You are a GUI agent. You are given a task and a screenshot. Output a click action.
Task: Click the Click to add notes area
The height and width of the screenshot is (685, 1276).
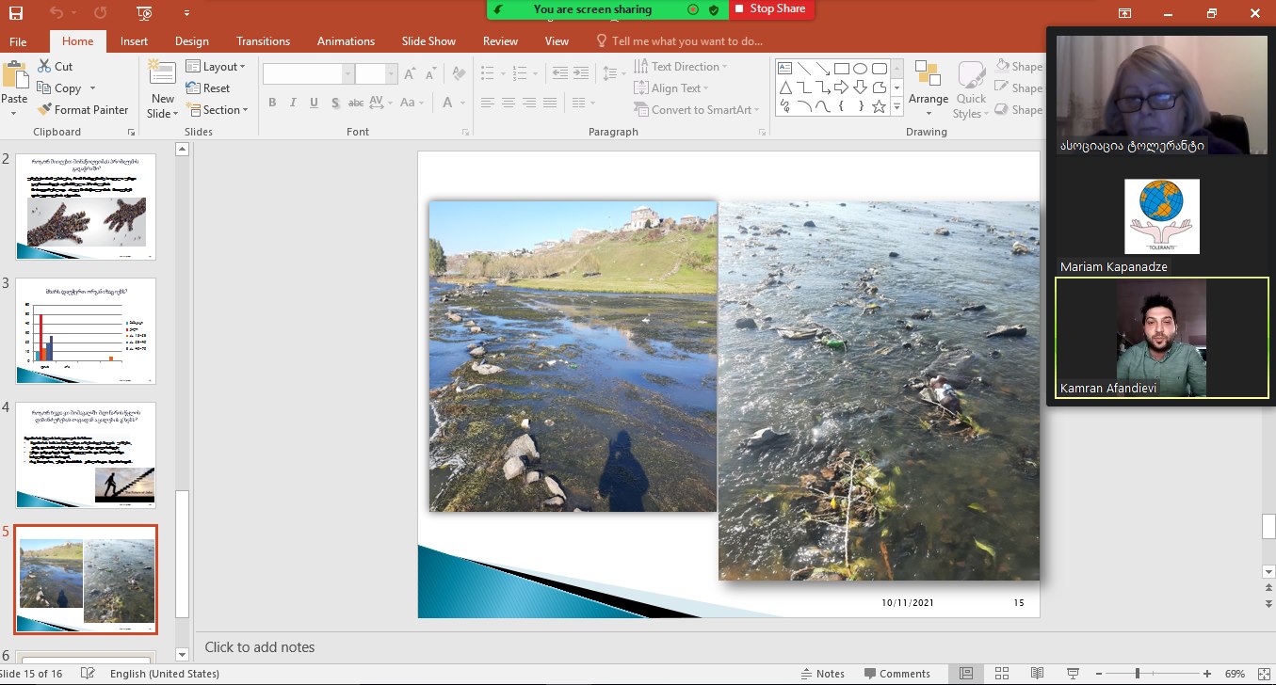pyautogui.click(x=260, y=647)
